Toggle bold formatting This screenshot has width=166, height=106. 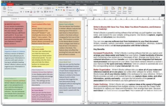pyautogui.click(x=21, y=12)
